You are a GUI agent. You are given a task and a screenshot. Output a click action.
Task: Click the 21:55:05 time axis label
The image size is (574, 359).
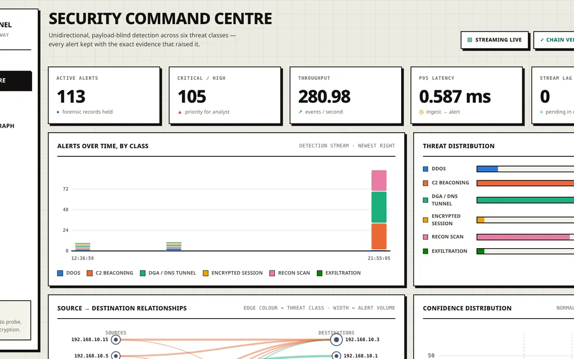pyautogui.click(x=379, y=258)
